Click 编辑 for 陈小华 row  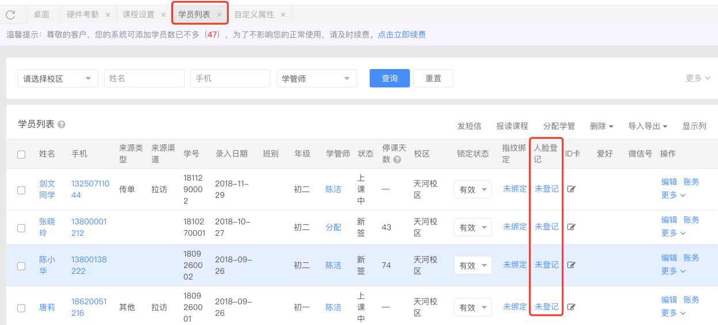[x=669, y=258]
